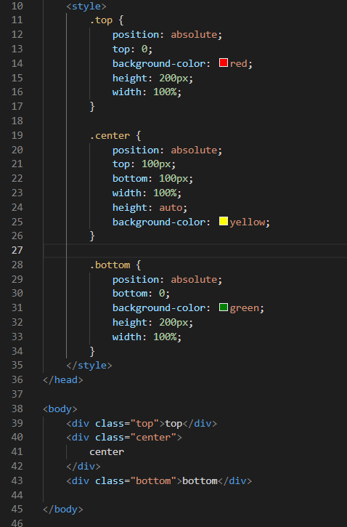
Task: Open the red color swatch picker
Action: (x=224, y=63)
